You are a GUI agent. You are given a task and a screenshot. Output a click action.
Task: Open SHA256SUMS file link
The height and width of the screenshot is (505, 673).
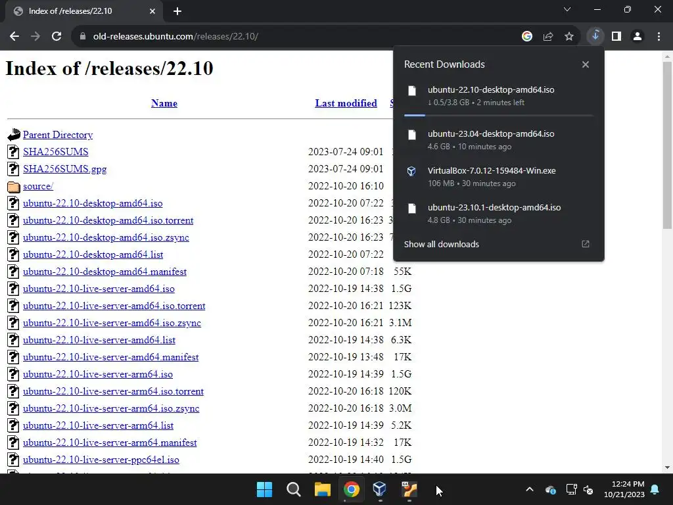[x=56, y=152]
